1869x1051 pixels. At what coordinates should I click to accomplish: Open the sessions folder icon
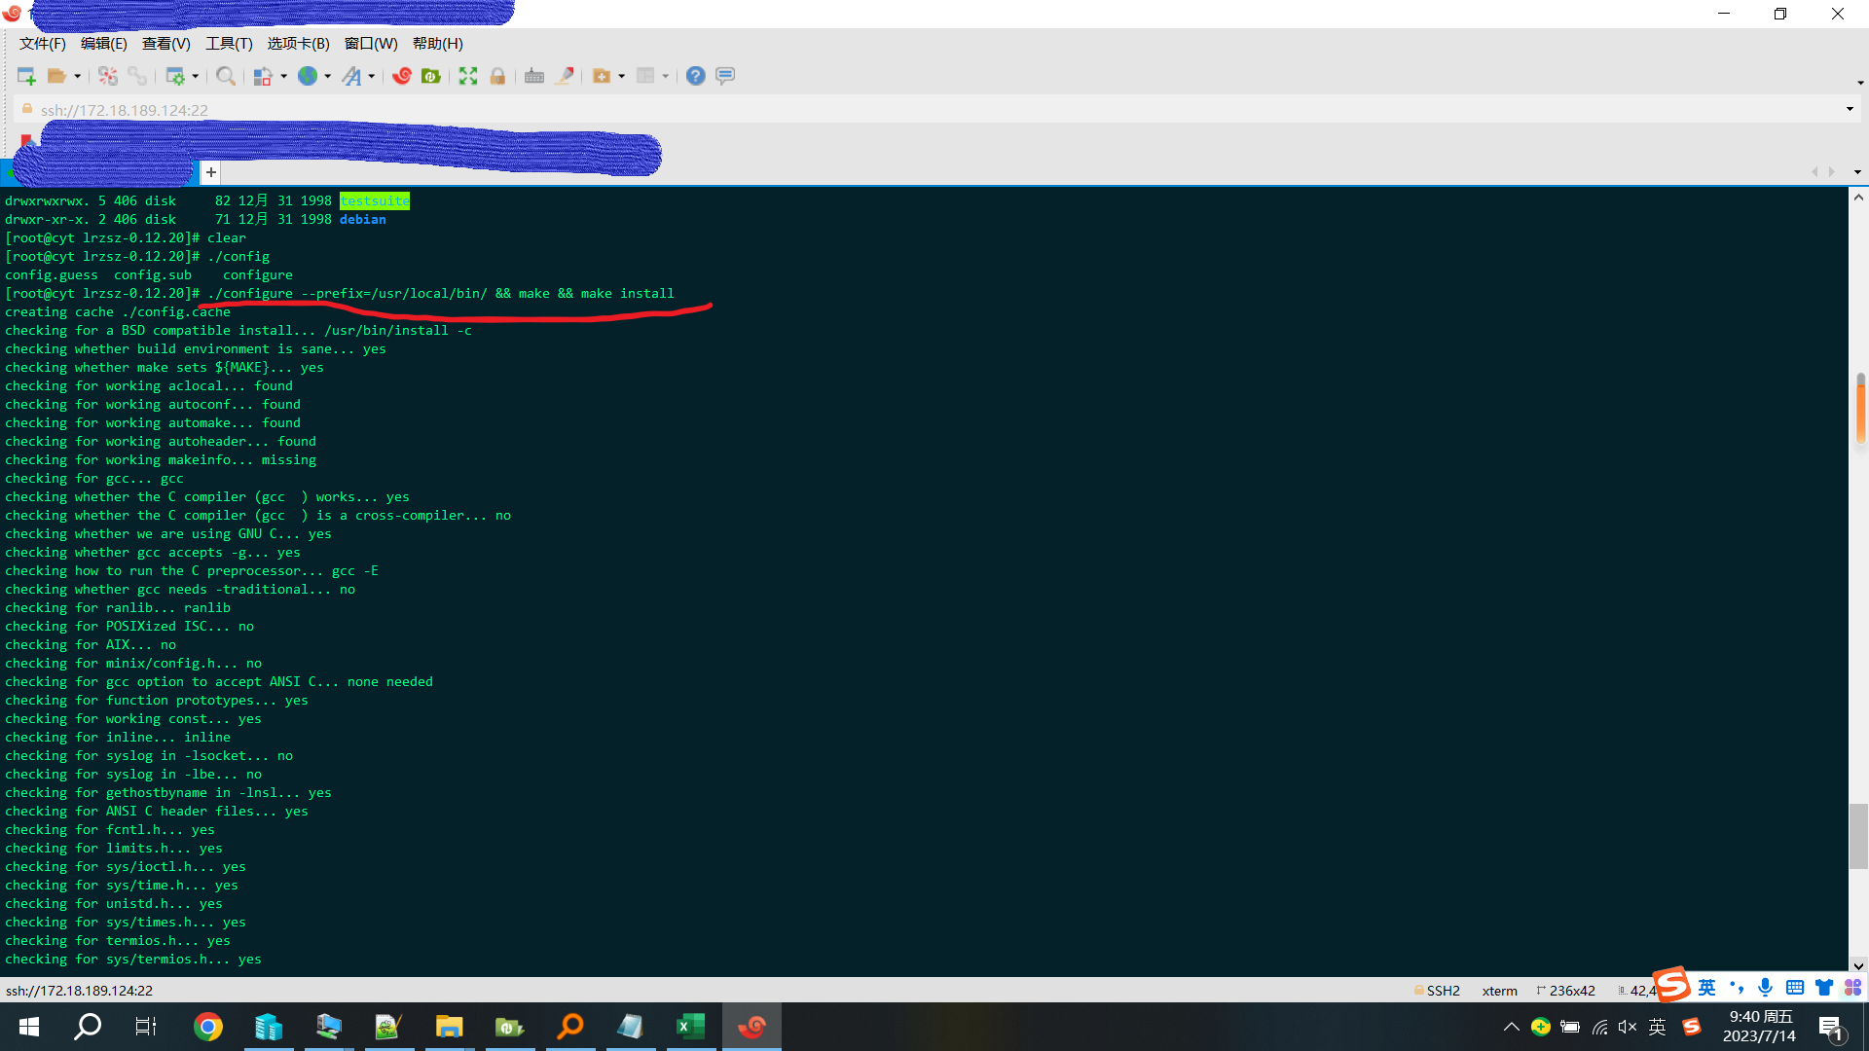(x=56, y=76)
